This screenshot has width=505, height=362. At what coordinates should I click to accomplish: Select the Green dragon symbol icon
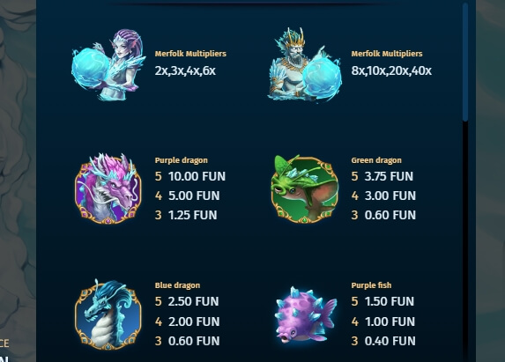click(x=305, y=189)
